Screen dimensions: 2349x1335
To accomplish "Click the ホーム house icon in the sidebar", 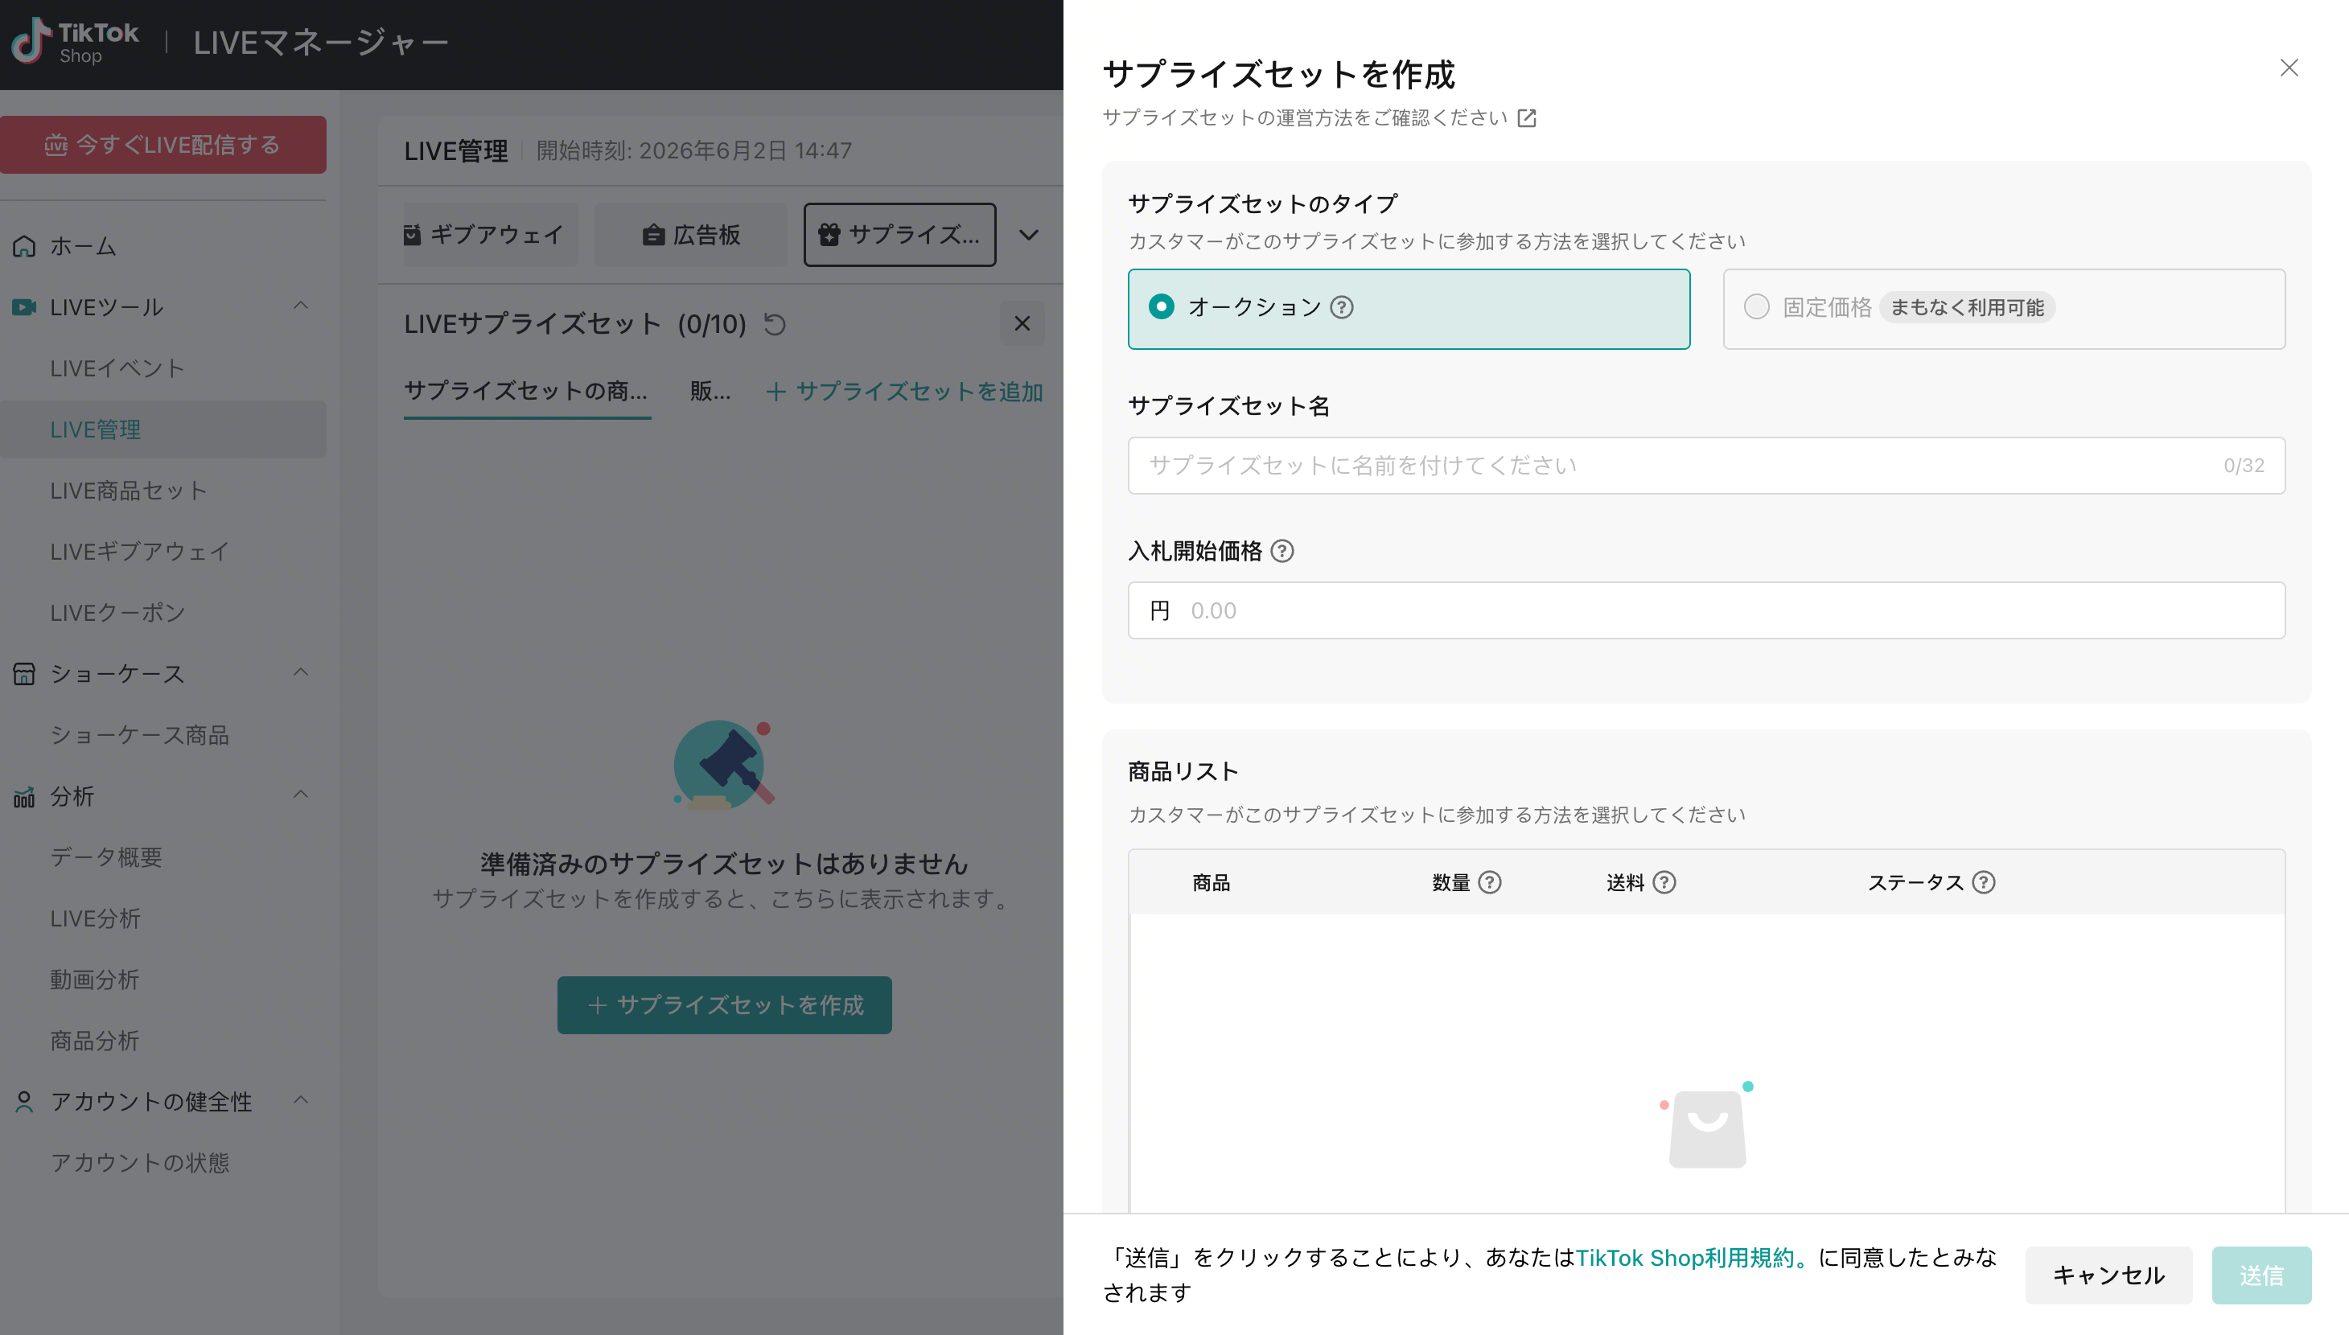I will tap(25, 246).
